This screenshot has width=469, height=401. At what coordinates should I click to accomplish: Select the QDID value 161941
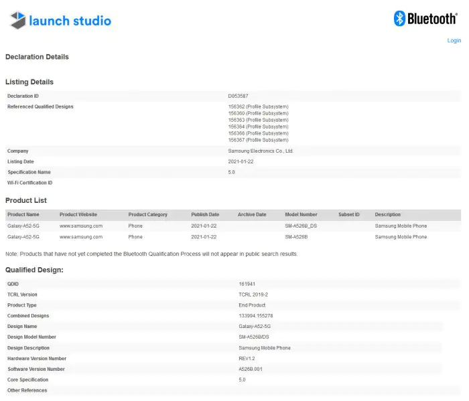pos(247,284)
